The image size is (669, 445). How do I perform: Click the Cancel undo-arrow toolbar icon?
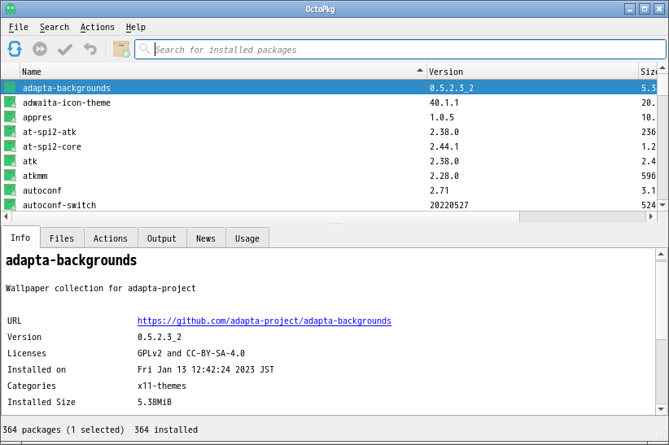point(90,49)
